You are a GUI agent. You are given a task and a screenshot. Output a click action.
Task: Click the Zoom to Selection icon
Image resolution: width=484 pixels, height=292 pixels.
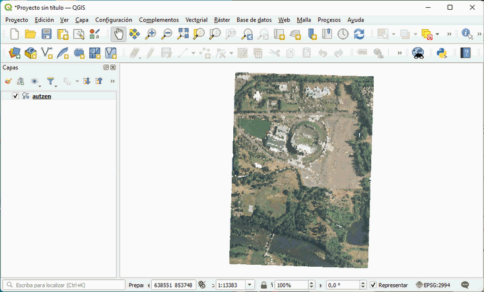click(199, 34)
